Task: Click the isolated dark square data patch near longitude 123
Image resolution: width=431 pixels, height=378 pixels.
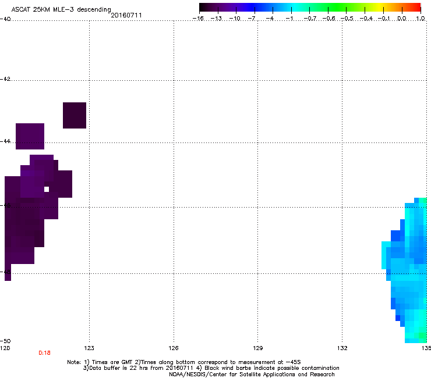Action: tap(75, 115)
